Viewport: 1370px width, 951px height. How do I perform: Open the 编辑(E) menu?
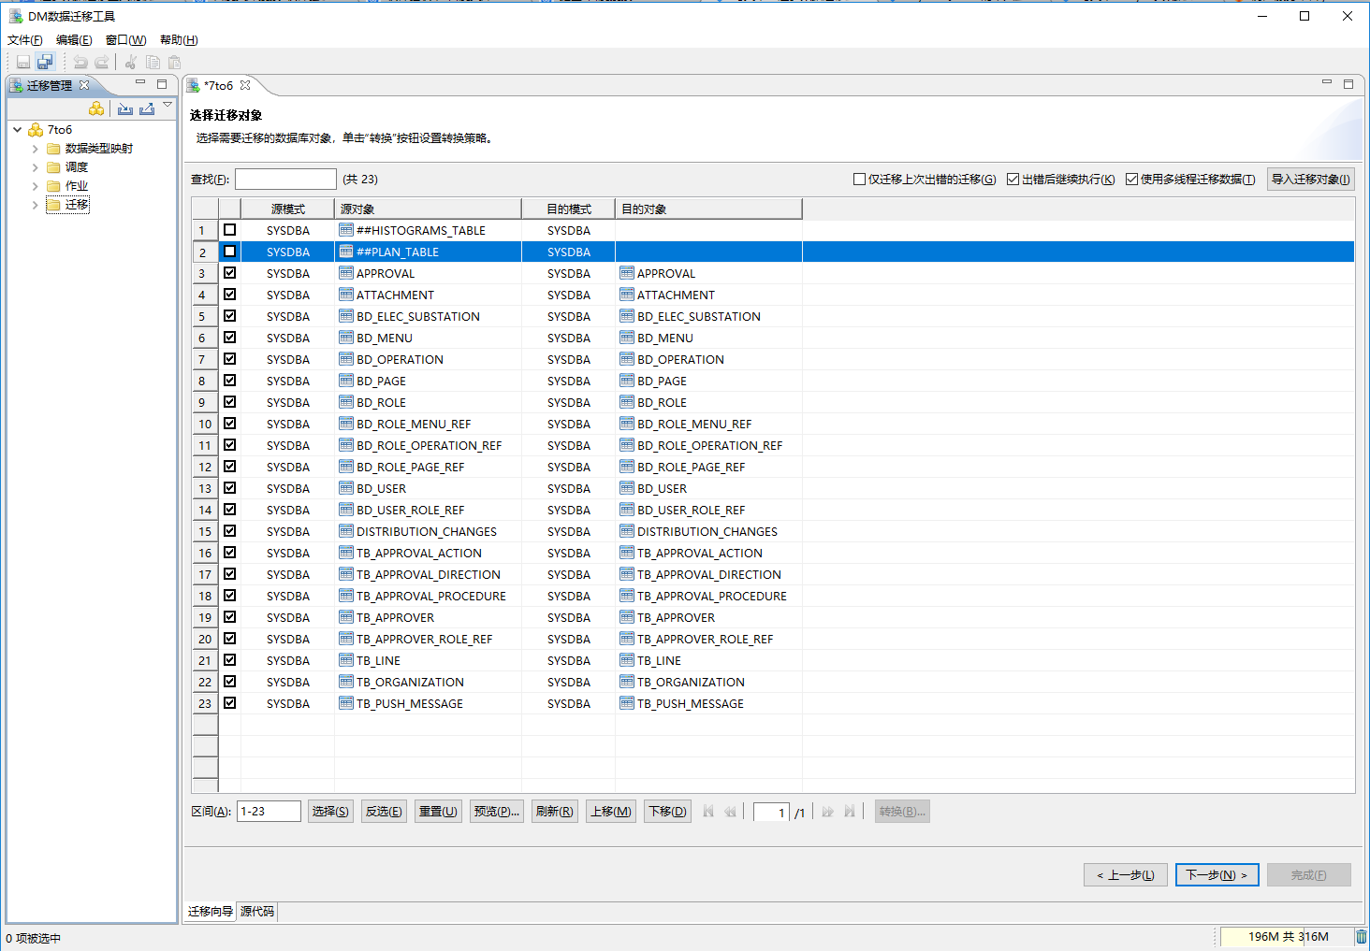(74, 40)
